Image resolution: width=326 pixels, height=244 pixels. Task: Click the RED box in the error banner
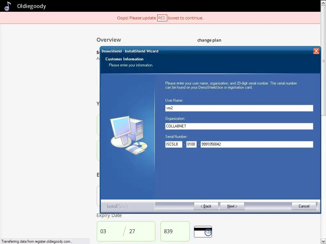click(x=162, y=18)
